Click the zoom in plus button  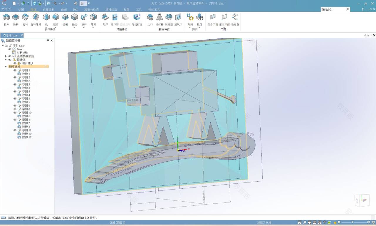[x=369, y=222]
